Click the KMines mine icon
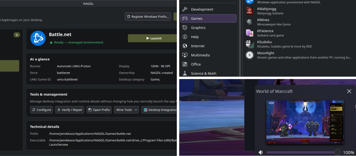Viewport: 356px width, 156px height. point(249,22)
